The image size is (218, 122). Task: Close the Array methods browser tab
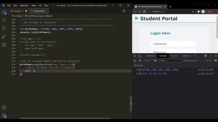coord(165,6)
